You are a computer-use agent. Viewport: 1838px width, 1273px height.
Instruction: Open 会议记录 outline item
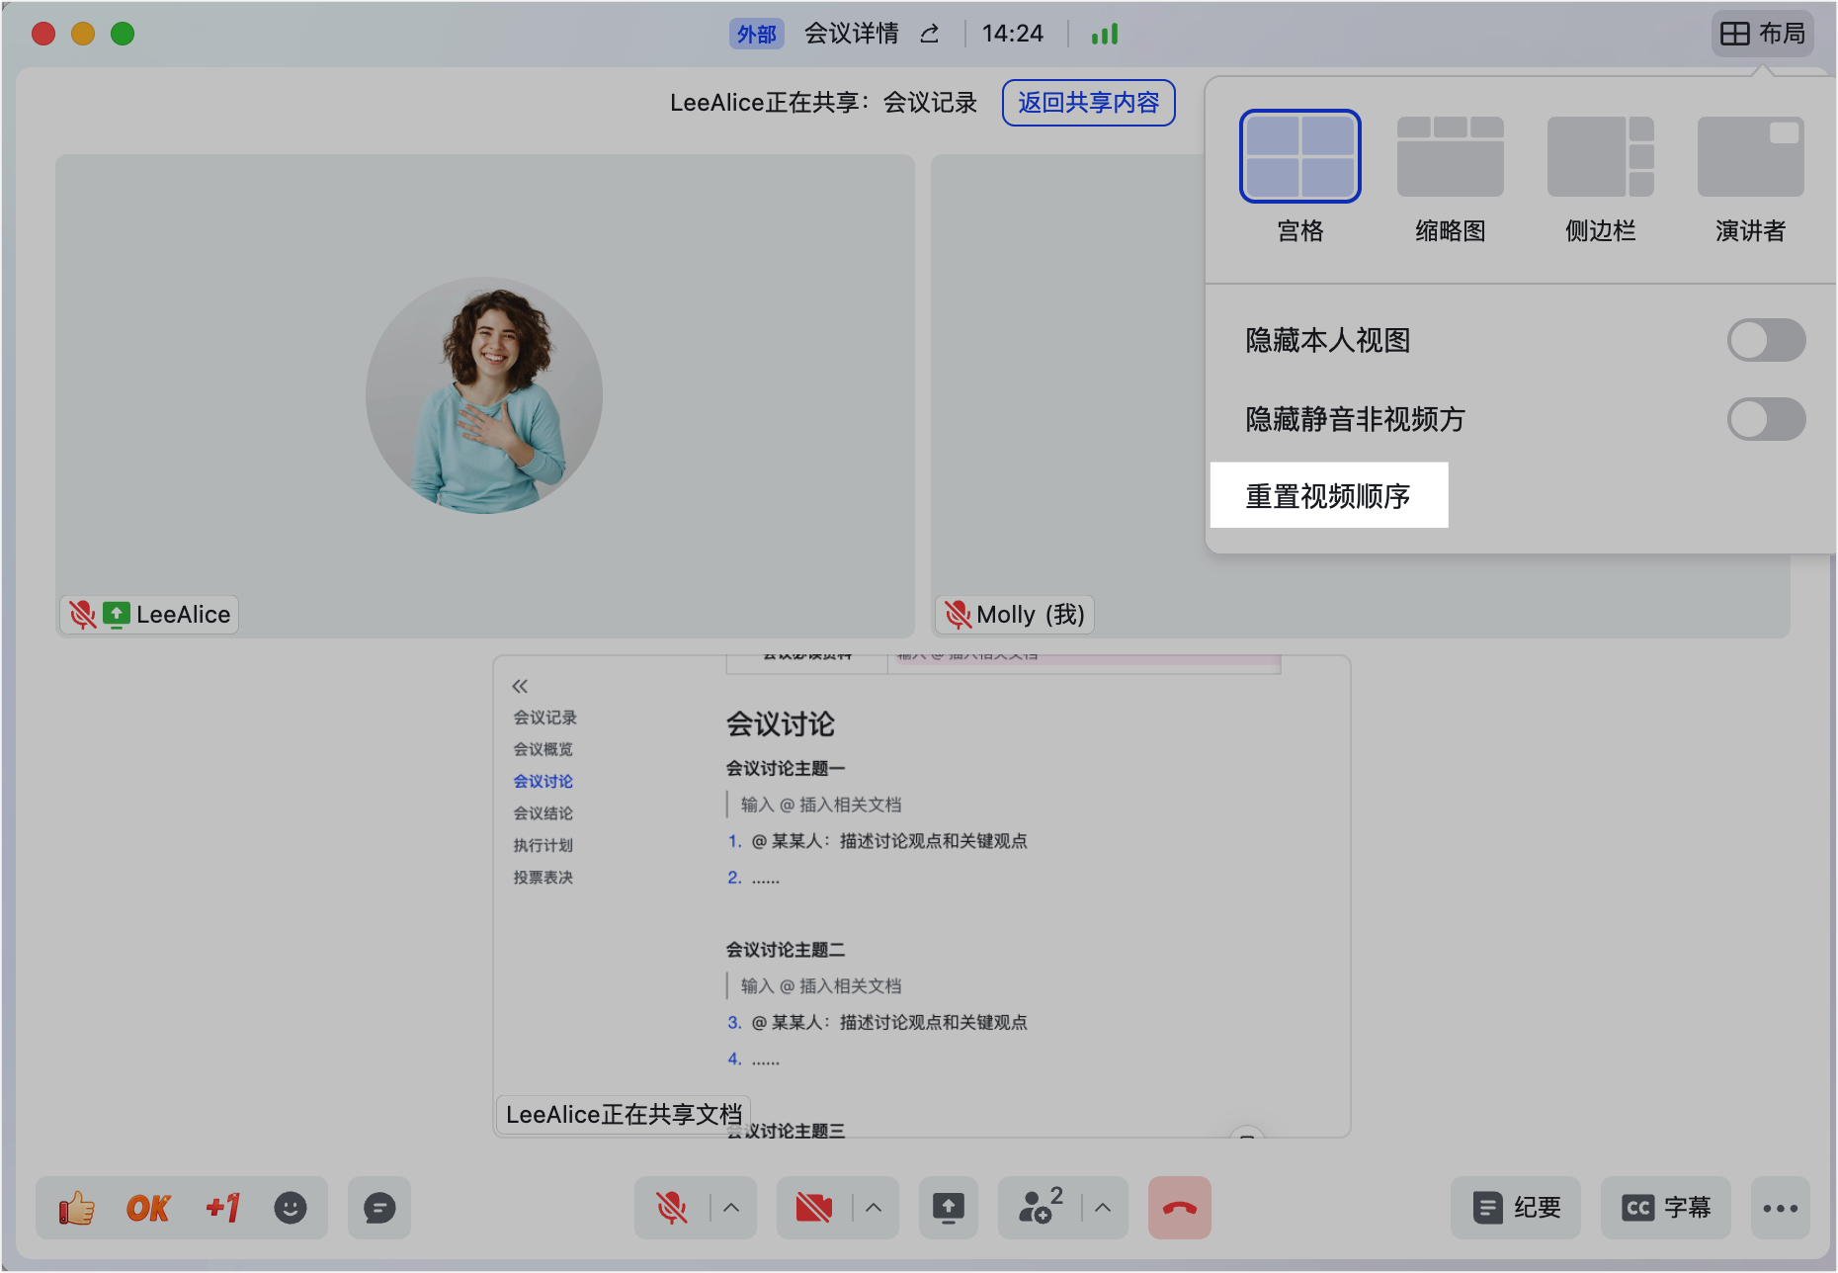point(545,718)
